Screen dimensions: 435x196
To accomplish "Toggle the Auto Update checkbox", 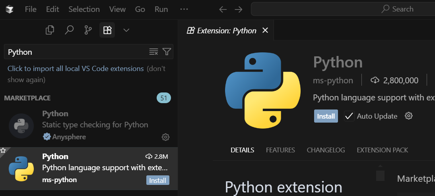I will tap(349, 116).
